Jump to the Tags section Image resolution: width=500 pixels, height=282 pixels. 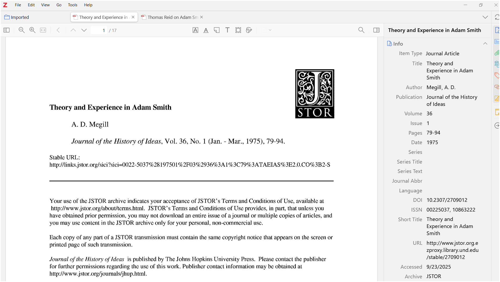click(x=497, y=75)
